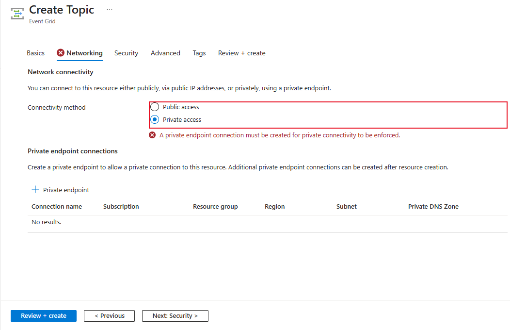510x330 pixels.
Task: Click the Connection name column header
Action: 57,206
